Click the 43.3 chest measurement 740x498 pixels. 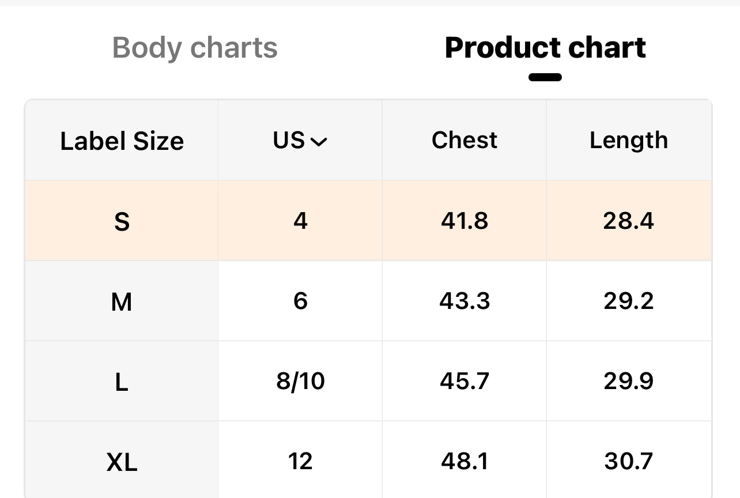pyautogui.click(x=464, y=301)
